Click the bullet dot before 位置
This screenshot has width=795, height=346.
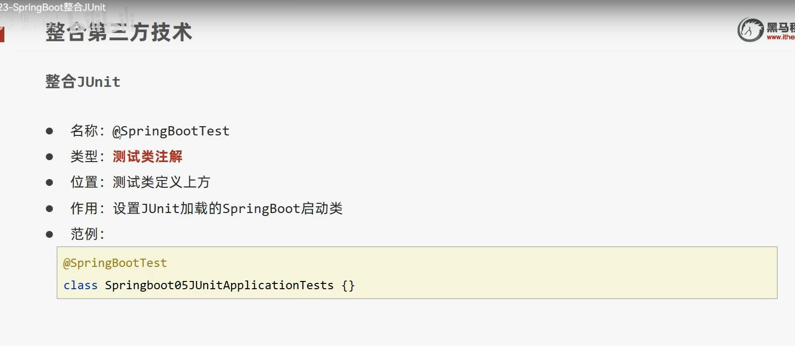[x=50, y=182]
